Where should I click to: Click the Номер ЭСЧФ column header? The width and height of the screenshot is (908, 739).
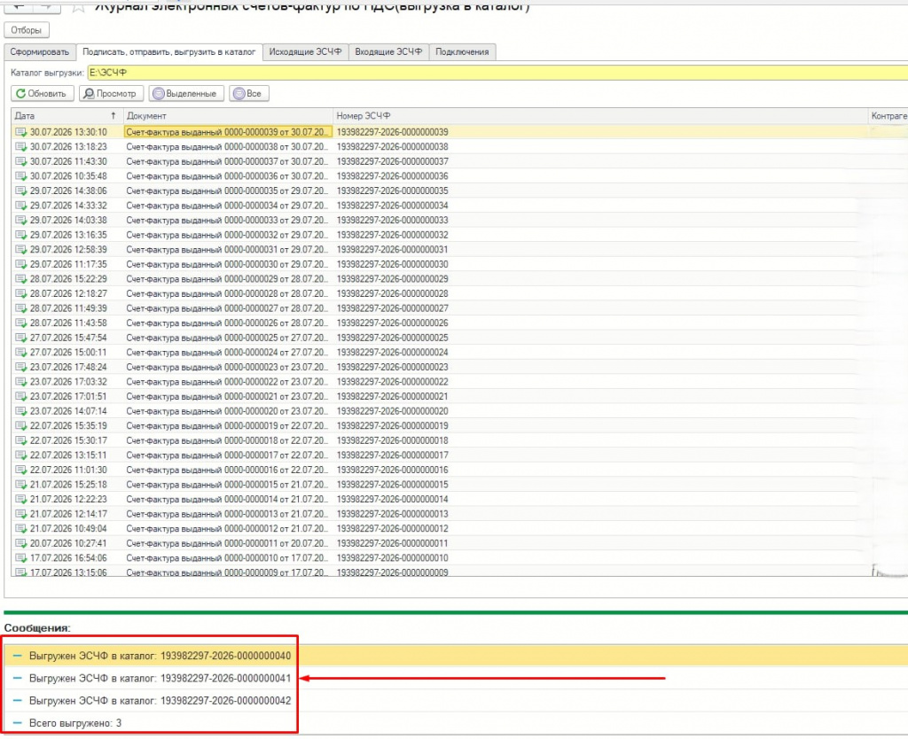tap(600, 116)
